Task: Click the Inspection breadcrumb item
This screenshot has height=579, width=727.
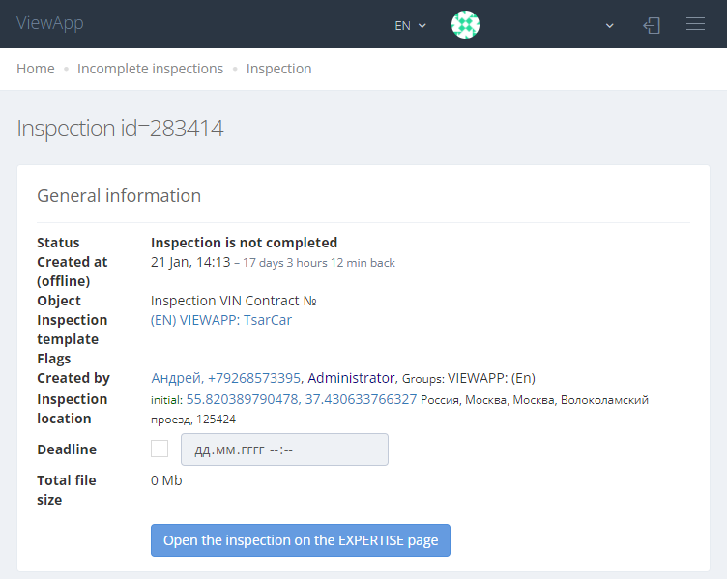Action: (278, 69)
